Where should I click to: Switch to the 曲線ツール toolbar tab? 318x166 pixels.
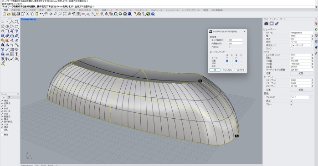click(x=107, y=10)
